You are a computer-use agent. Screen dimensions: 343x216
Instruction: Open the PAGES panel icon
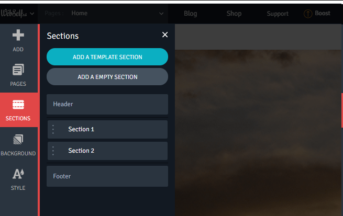point(18,70)
